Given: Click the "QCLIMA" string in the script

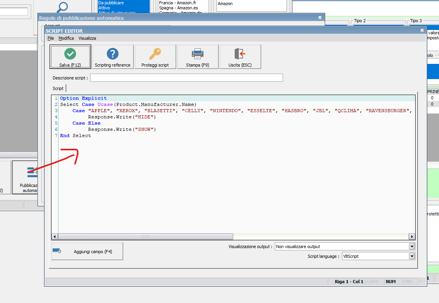Looking at the screenshot, I should (x=347, y=111).
